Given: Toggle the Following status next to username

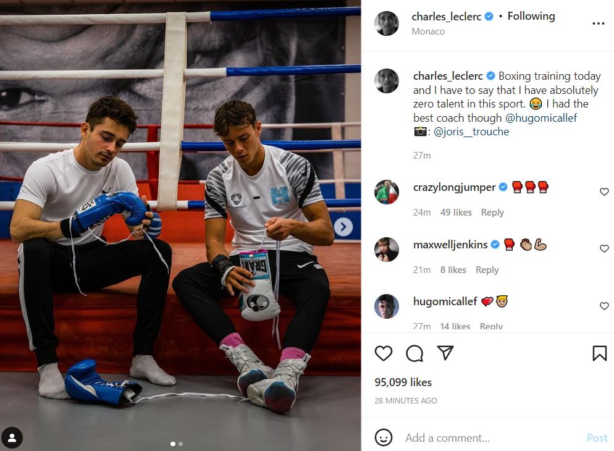Looking at the screenshot, I should click(x=531, y=16).
